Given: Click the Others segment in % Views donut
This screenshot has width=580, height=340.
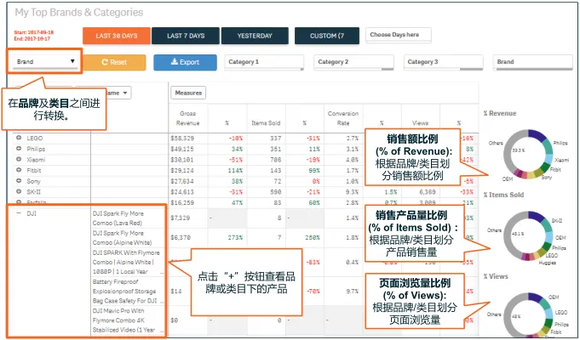Looking at the screenshot, I should coord(513,314).
